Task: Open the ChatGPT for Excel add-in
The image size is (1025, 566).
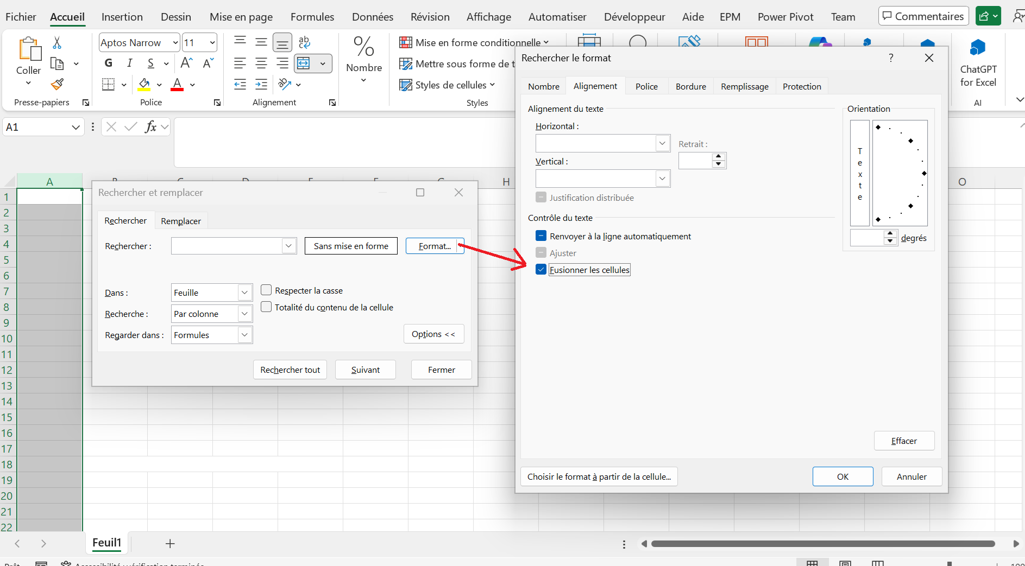Action: click(x=978, y=62)
